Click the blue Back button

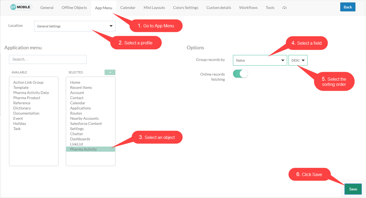[x=348, y=7]
